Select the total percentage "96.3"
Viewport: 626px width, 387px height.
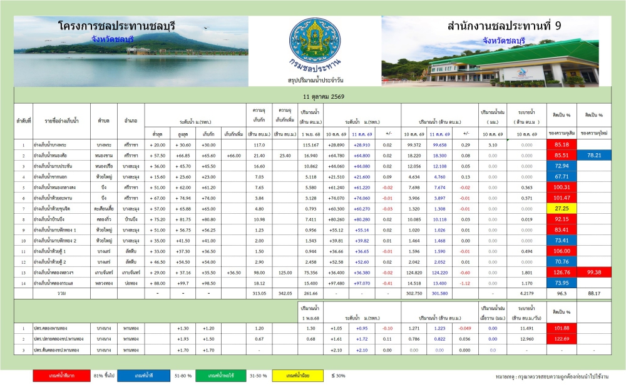coord(562,293)
